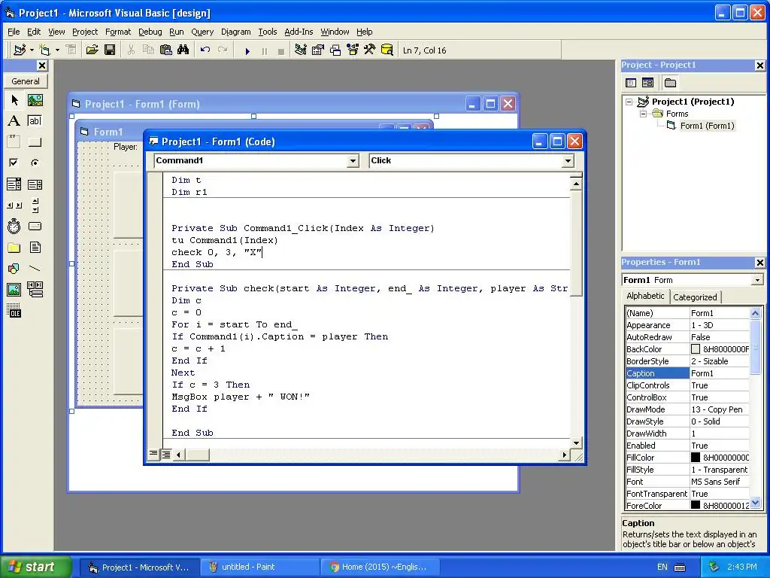Select the Shape tool in toolbox
The height and width of the screenshot is (578, 770).
tap(14, 269)
